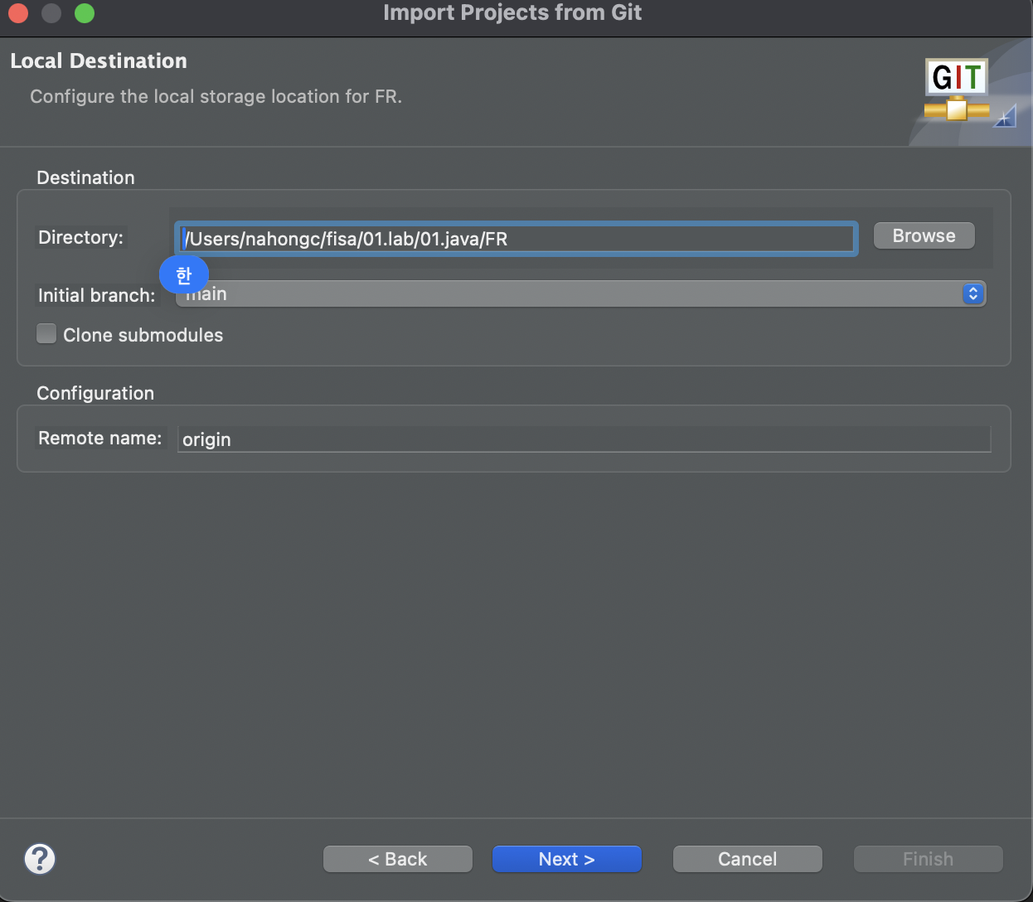Screen dimensions: 1033x902
Task: Go to the Next wizard page
Action: point(566,859)
